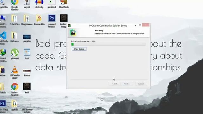
Task: Select the Google Chrome shortcut beside the Recycle Bin
Action: click(15, 5)
